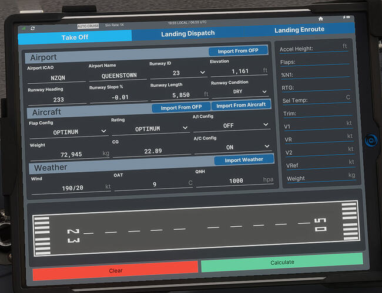Click the Airport Name field QUEENSTOWN
Viewport: 382px width, 293px height.
tap(118, 76)
